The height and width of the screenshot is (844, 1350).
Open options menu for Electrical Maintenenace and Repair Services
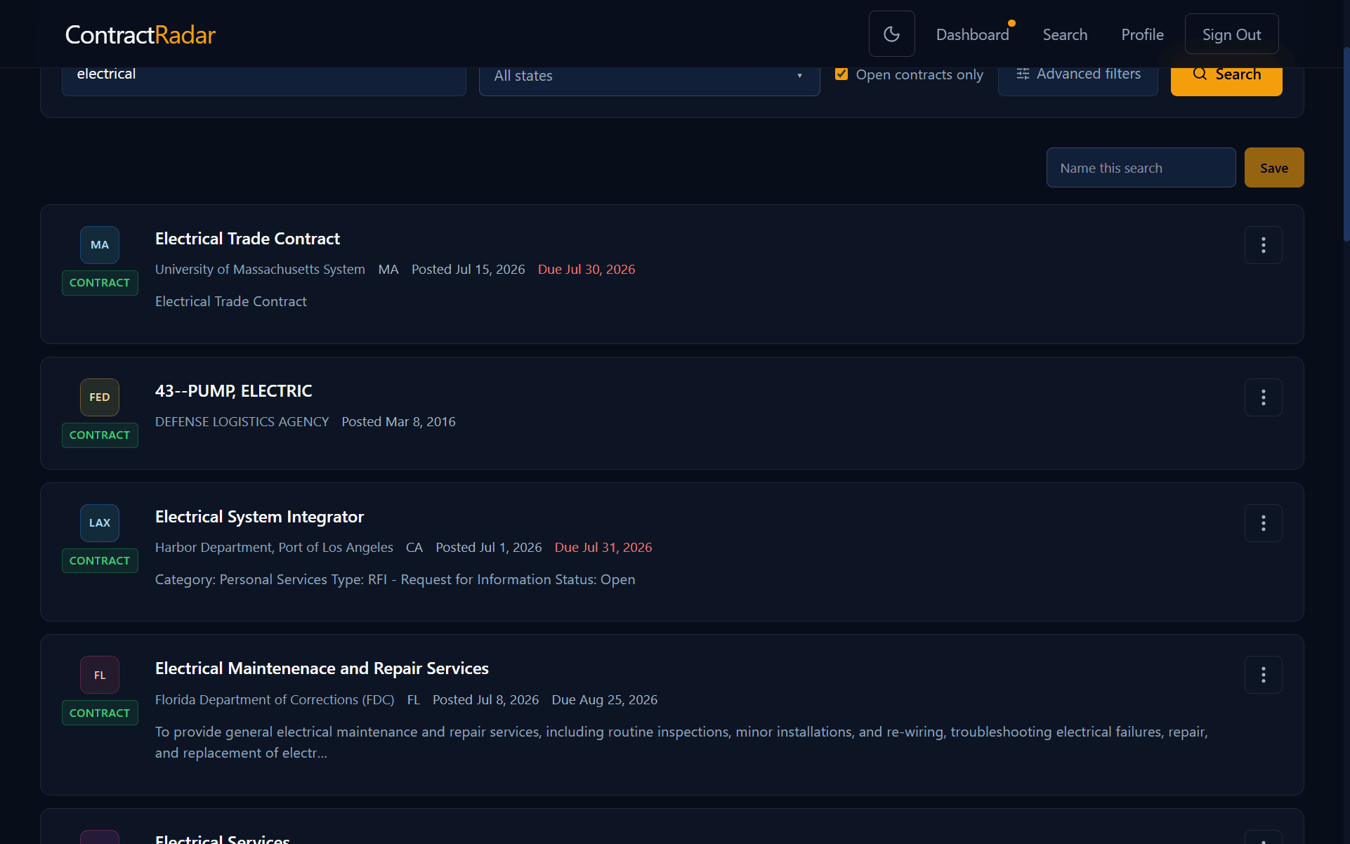point(1263,675)
